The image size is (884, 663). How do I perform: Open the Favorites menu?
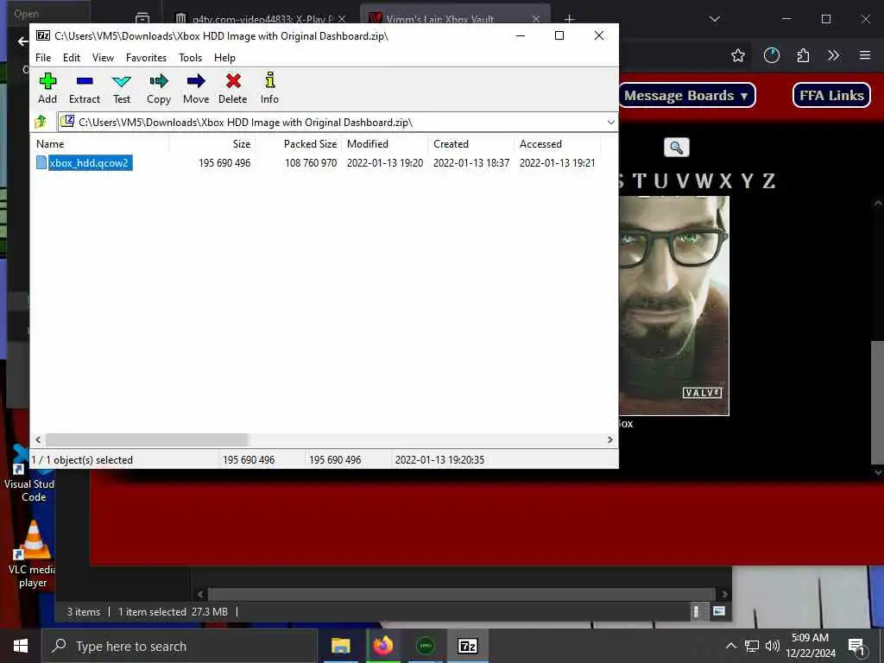(146, 58)
